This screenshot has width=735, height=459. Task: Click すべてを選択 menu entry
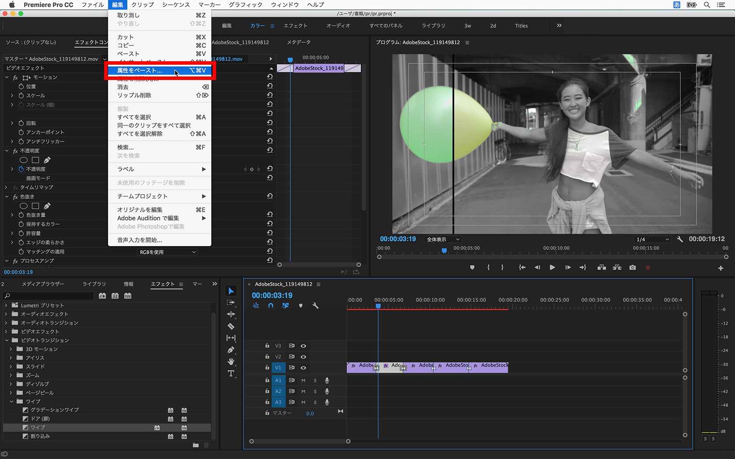[x=134, y=117]
